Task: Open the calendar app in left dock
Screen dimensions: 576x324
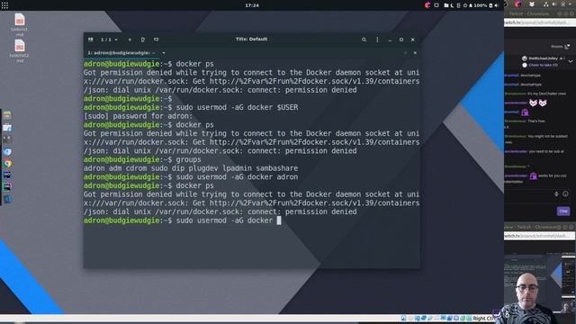Action: [x=7, y=128]
